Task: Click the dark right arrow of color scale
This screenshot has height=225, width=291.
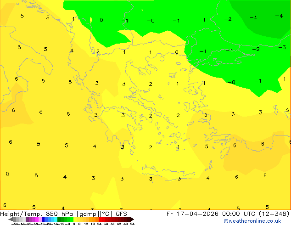Action: coord(132,219)
